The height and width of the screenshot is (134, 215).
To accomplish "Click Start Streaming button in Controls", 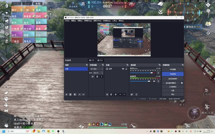I will point(173,69).
